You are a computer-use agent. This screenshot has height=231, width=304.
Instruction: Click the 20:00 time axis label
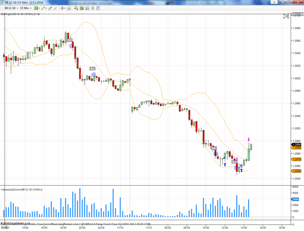tap(82, 228)
